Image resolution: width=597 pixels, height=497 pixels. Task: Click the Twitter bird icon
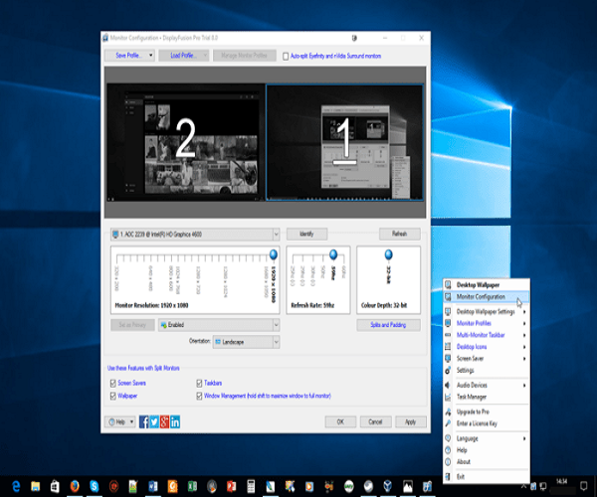point(154,421)
